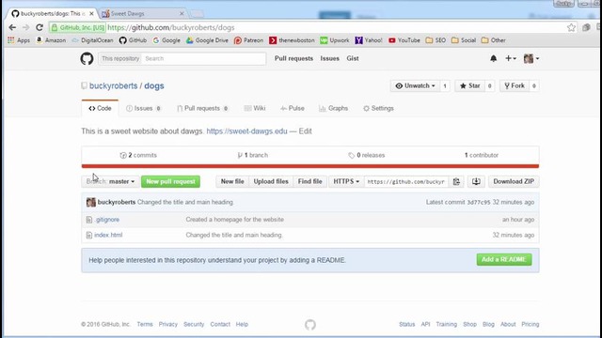Image resolution: width=602 pixels, height=338 pixels.
Task: Switch to the Pulse tab
Action: pyautogui.click(x=293, y=109)
